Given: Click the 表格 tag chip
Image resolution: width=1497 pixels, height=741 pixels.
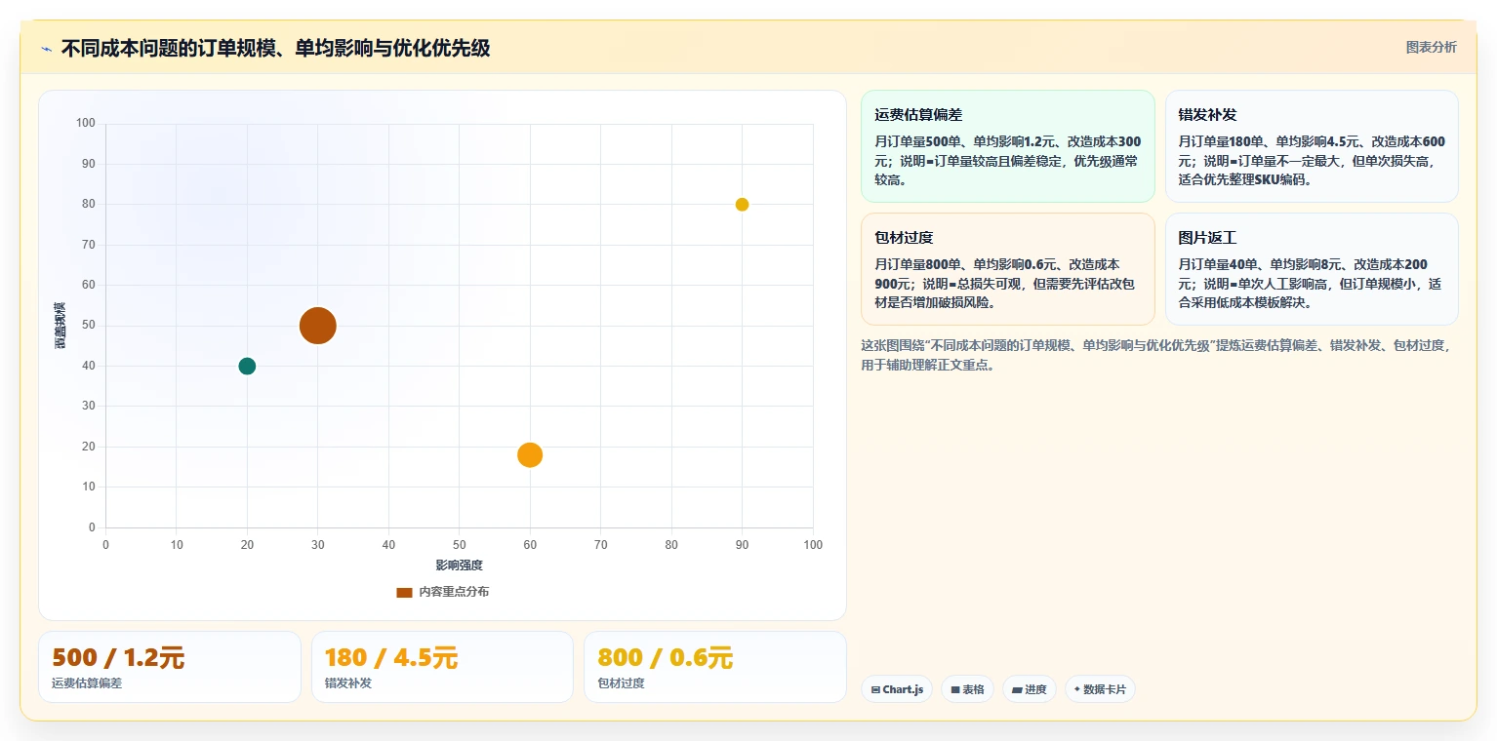Looking at the screenshot, I should (967, 689).
